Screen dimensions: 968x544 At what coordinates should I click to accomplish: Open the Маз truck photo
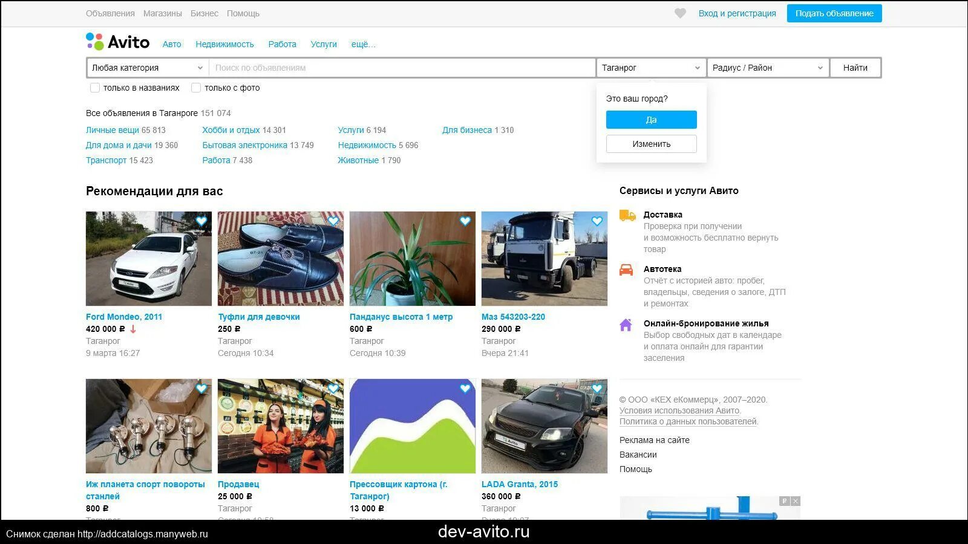click(x=544, y=259)
